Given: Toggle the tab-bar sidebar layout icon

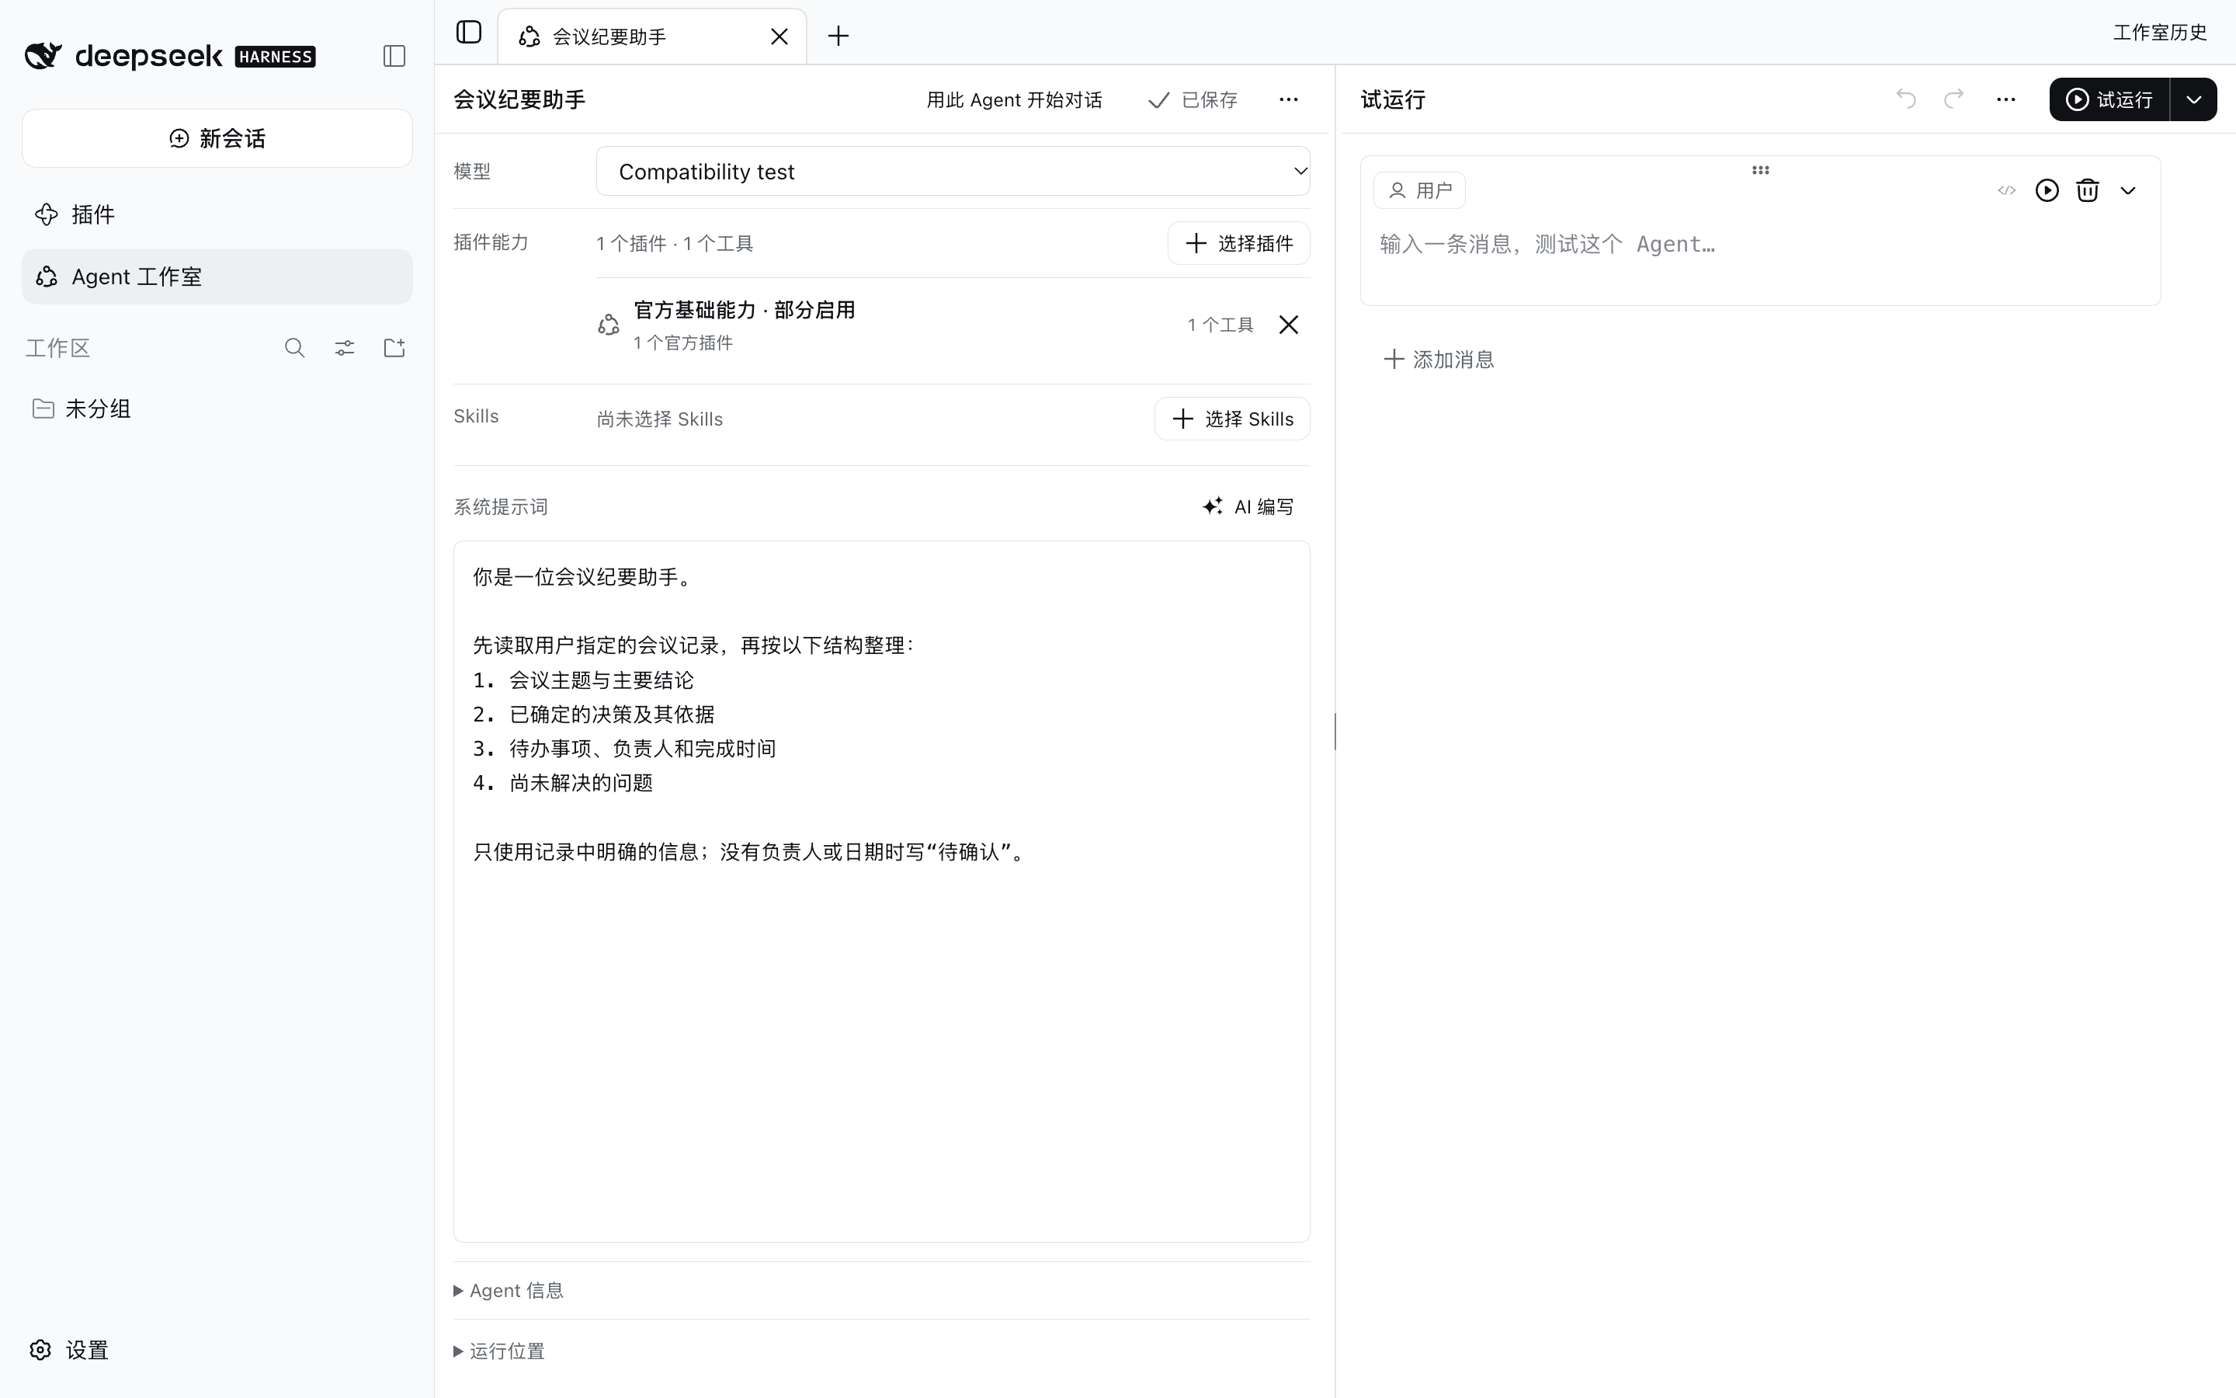Looking at the screenshot, I should pos(468,33).
